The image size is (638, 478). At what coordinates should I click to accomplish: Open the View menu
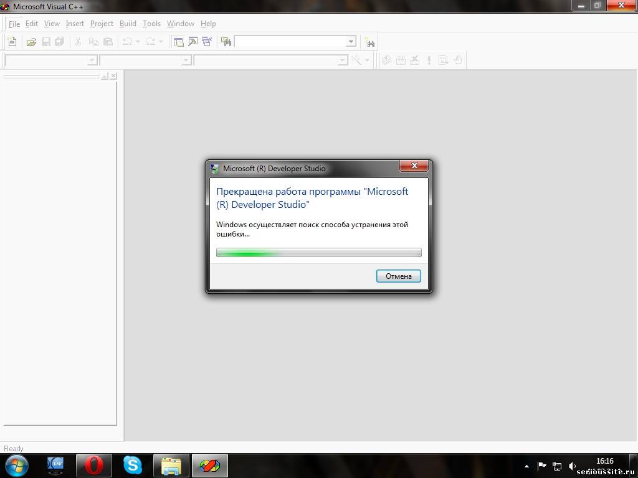pos(52,24)
